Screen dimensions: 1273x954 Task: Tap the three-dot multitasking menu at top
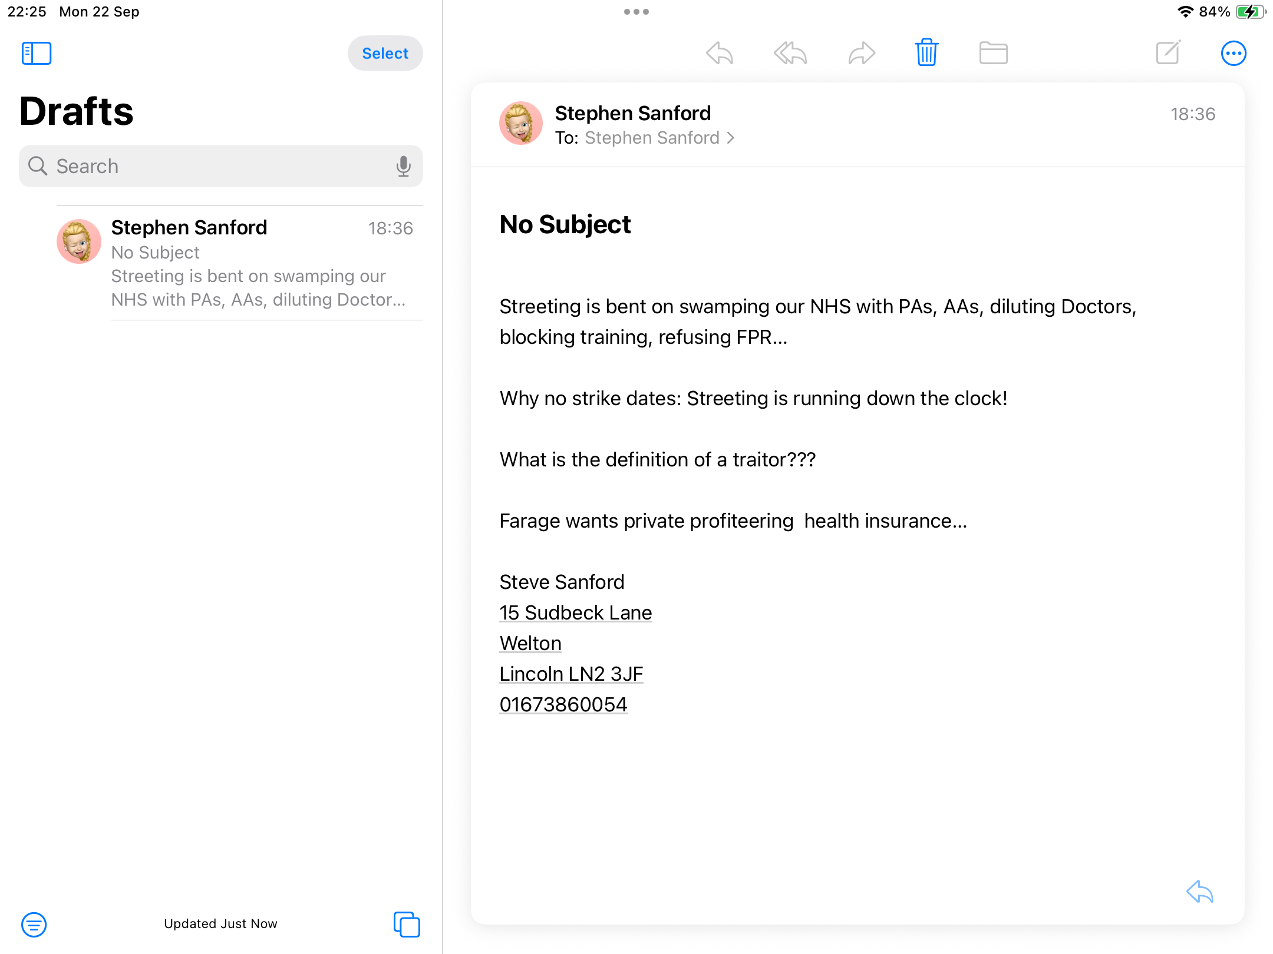tap(636, 12)
